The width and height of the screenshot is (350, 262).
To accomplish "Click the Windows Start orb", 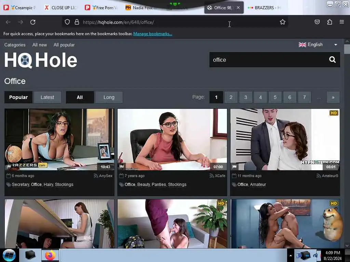I will 9,255.
